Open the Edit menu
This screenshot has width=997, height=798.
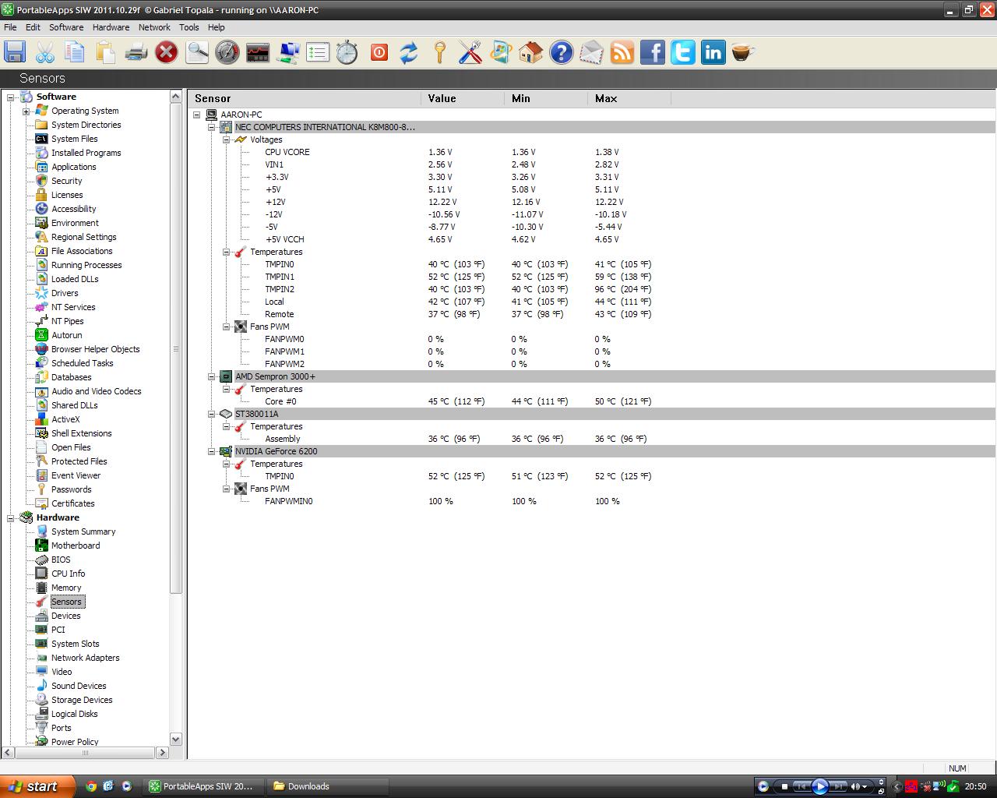click(x=33, y=27)
